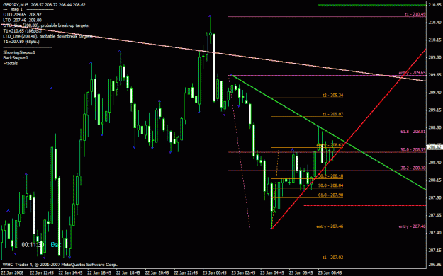Click the magenta 'entry - 207.46' label
The image size is (443, 276).
413,226
